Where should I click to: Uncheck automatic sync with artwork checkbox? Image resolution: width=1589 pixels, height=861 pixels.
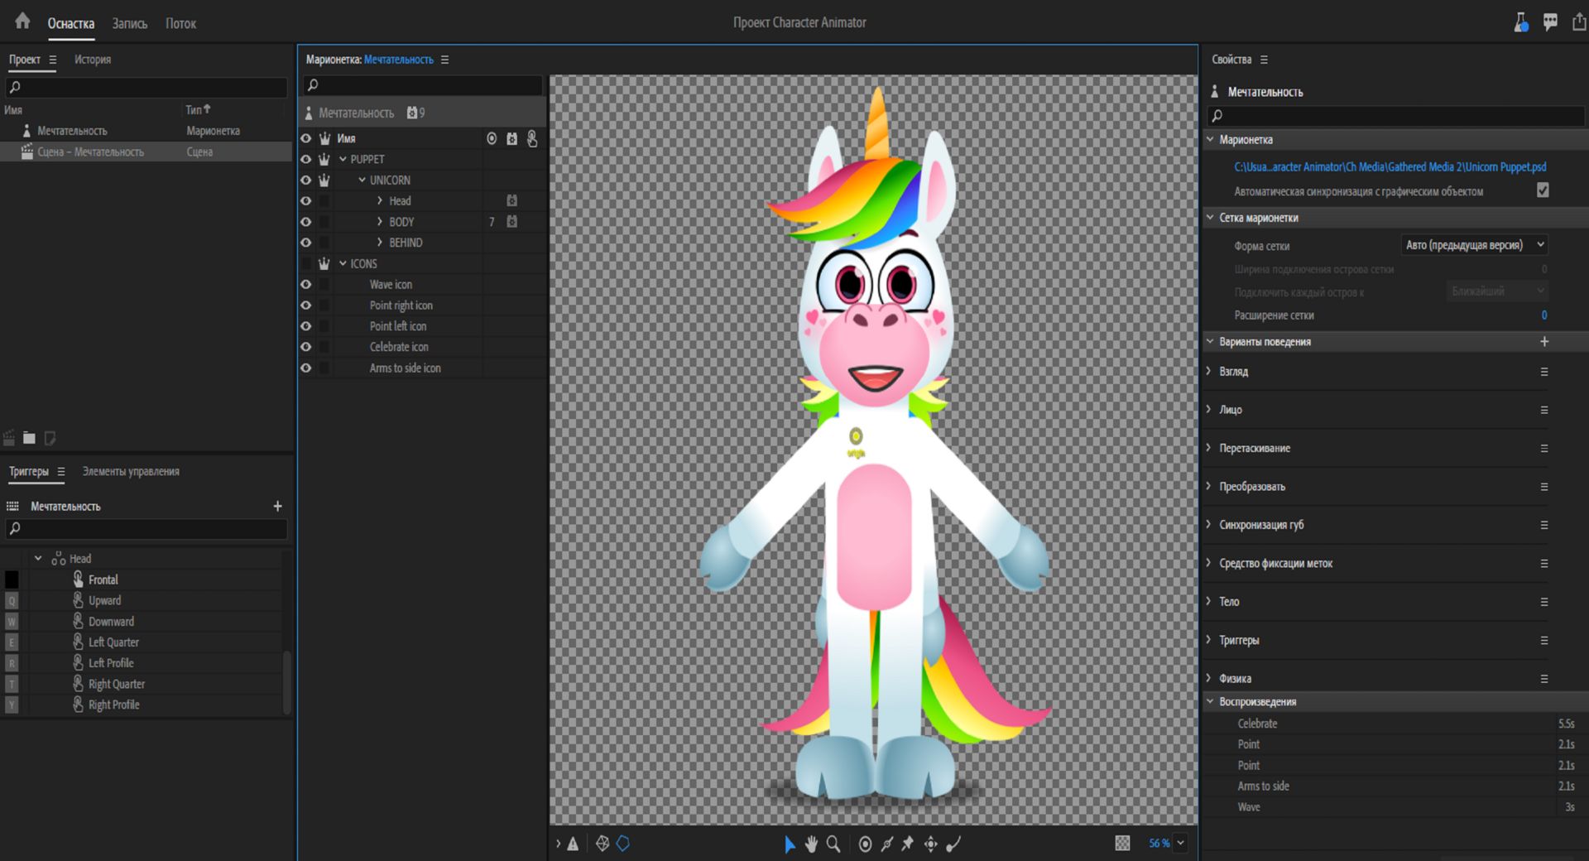click(x=1543, y=190)
